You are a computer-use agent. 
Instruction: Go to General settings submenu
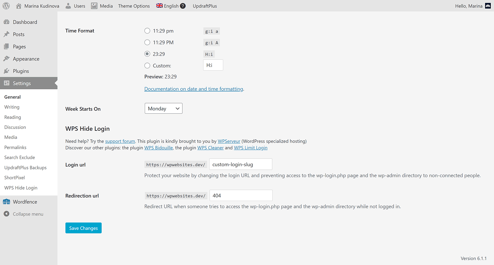12,97
